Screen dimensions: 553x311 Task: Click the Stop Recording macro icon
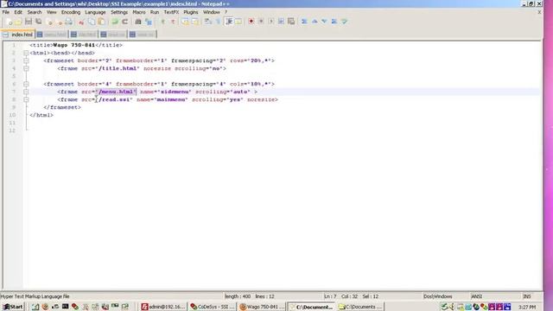click(x=261, y=22)
